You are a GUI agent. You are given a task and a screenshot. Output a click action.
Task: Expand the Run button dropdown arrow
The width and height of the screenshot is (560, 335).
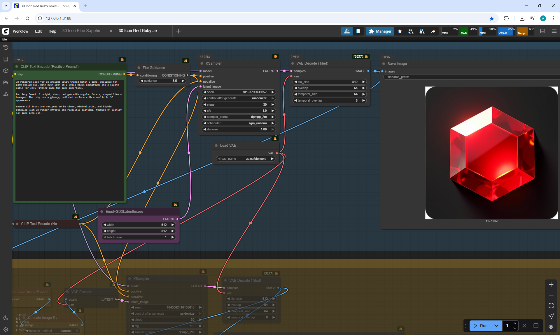tap(496, 326)
